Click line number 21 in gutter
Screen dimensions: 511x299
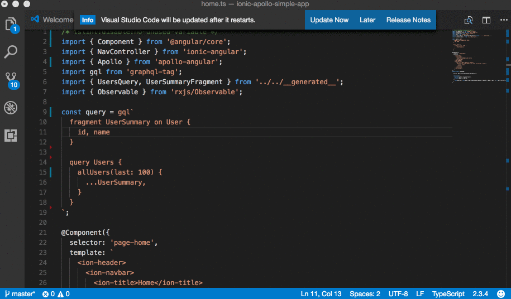click(x=43, y=232)
